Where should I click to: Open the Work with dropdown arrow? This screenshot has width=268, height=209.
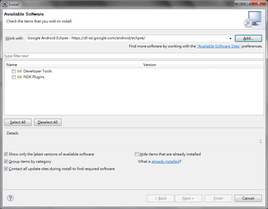(230, 38)
